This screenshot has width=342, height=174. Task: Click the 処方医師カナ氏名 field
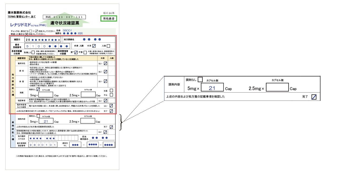[53, 138]
